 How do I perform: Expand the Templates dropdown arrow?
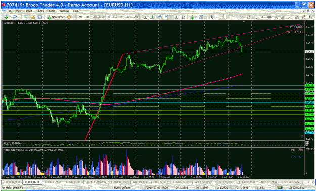[205, 17]
